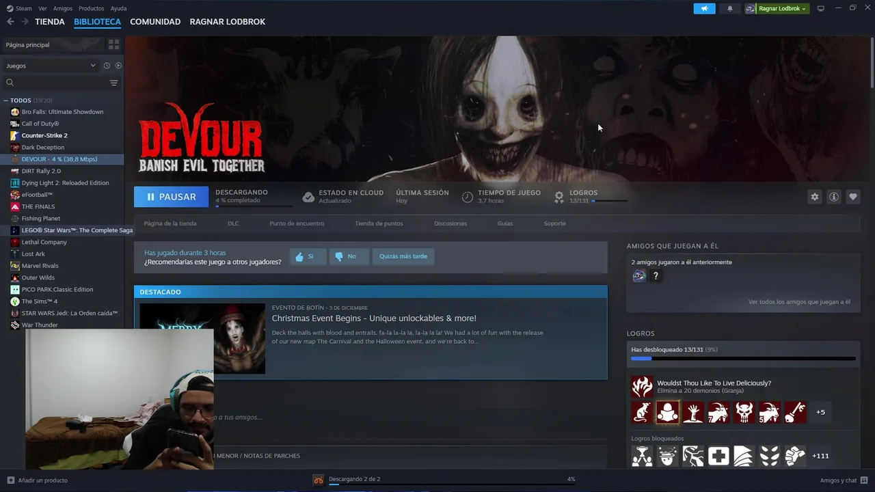Click the unknown friend question-mark avatar
Image resolution: width=875 pixels, height=492 pixels.
click(x=656, y=276)
